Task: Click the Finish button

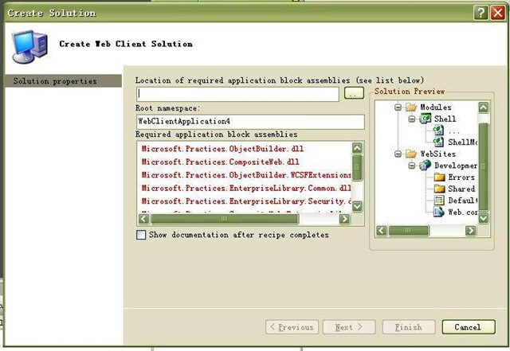Action: click(x=409, y=327)
